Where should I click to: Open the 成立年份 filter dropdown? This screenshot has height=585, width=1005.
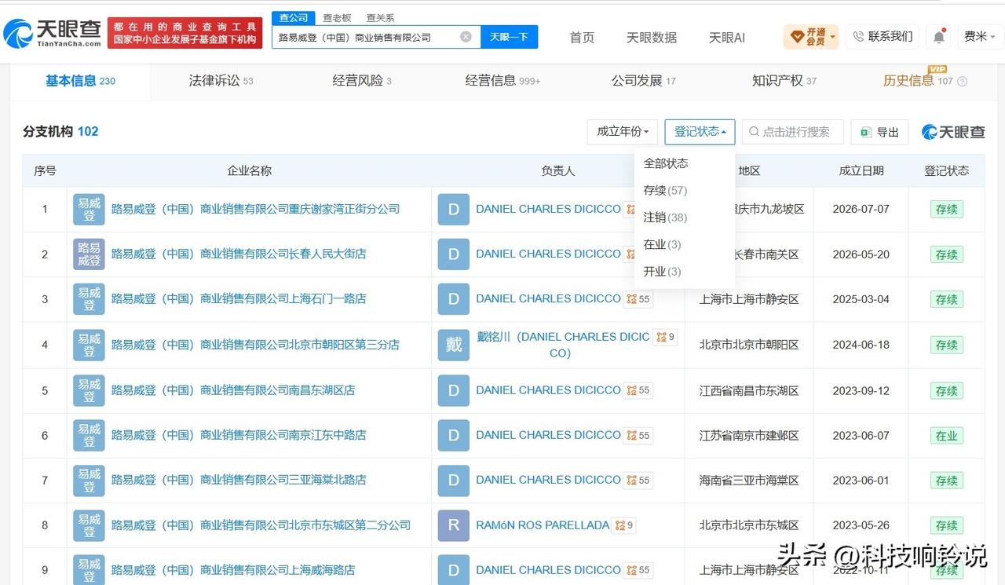pyautogui.click(x=623, y=132)
